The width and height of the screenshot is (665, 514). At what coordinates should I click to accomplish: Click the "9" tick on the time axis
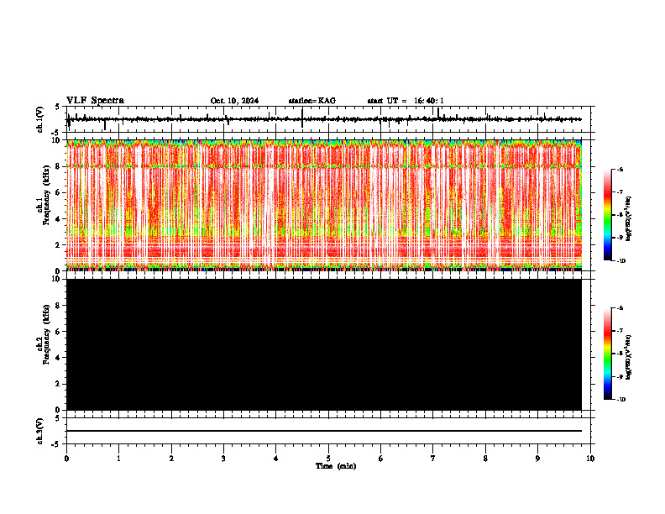click(x=537, y=459)
